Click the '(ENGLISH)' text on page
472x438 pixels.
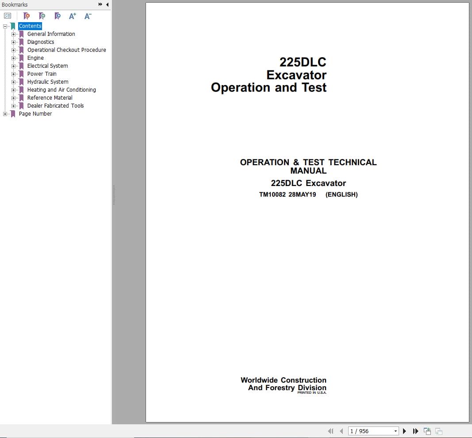tap(342, 194)
